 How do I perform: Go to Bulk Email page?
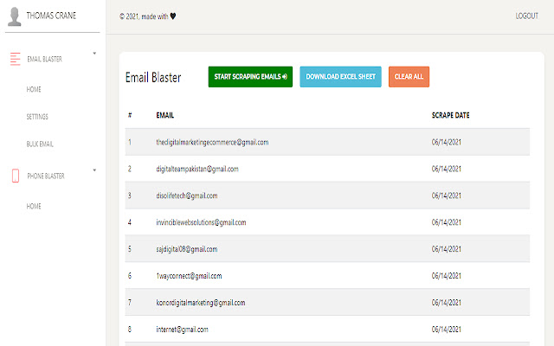pos(40,144)
